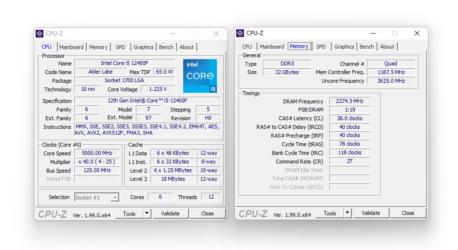Click Cycle Time (tRAS) value '78 clocks'
Screen dimensions: 458x250
(350, 144)
